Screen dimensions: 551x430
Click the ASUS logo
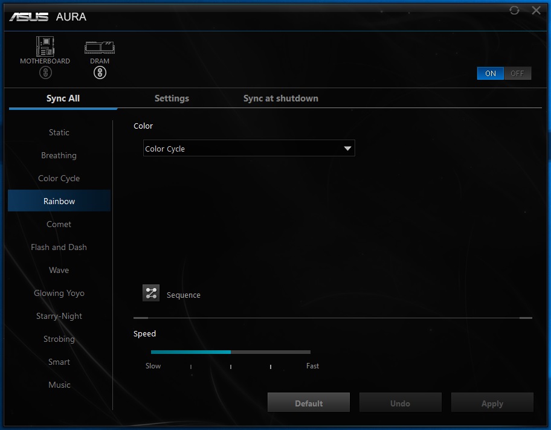tap(29, 16)
